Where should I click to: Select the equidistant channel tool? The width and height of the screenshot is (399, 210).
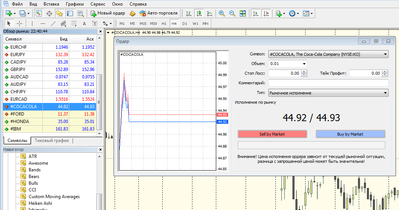(63, 24)
